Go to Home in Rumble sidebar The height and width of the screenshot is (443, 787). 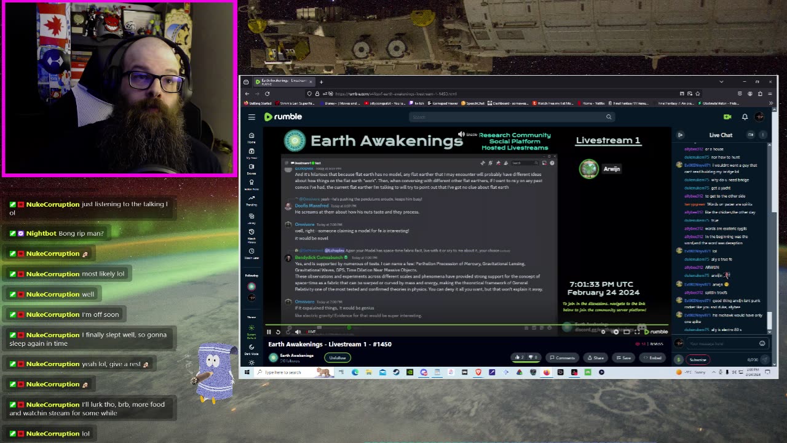(x=251, y=138)
